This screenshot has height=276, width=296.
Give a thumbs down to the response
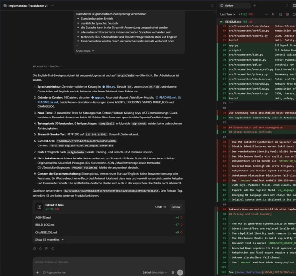pos(46,248)
